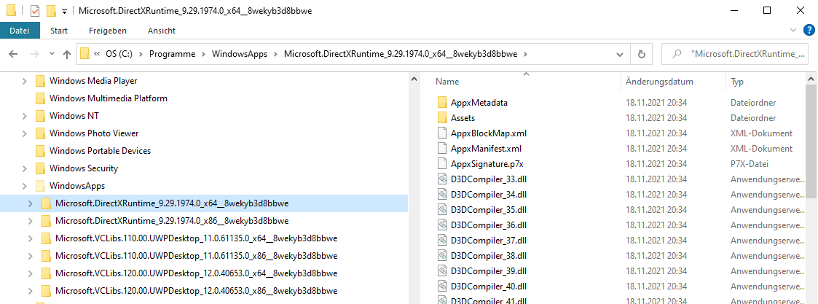
Task: Click the WindowsApps breadcrumb in address bar
Action: pos(240,54)
